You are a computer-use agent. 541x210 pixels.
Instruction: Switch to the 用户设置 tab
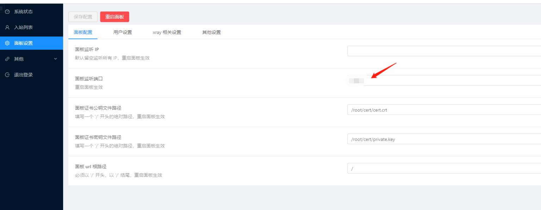pyautogui.click(x=123, y=32)
